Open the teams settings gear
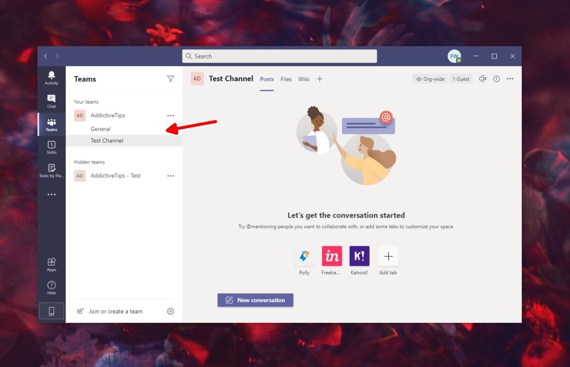 171,311
